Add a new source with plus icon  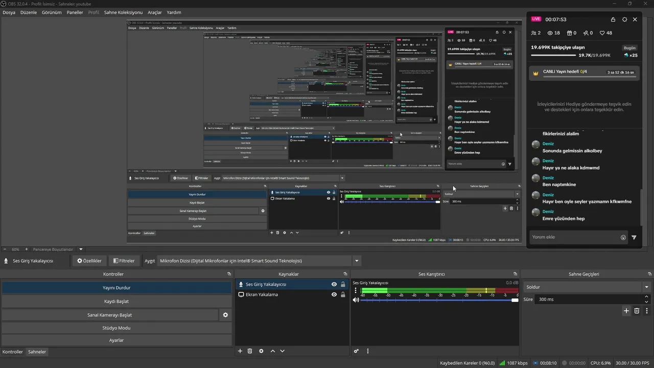[240, 351]
